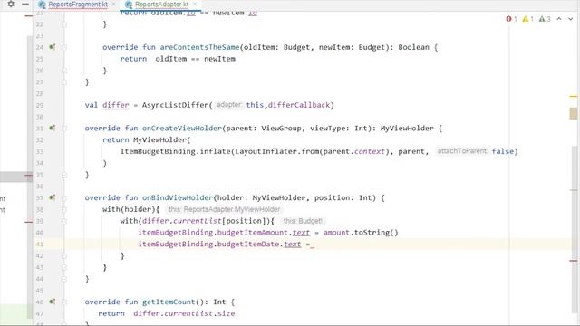Click 'return oldItem == newItem' on line 25

point(178,59)
